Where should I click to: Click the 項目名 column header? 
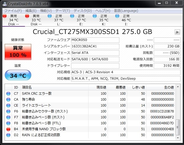coord(54,87)
